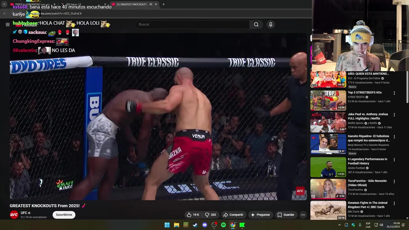Open the Gansito Riquelme video thumbnail
The height and width of the screenshot is (230, 409).
click(x=328, y=144)
